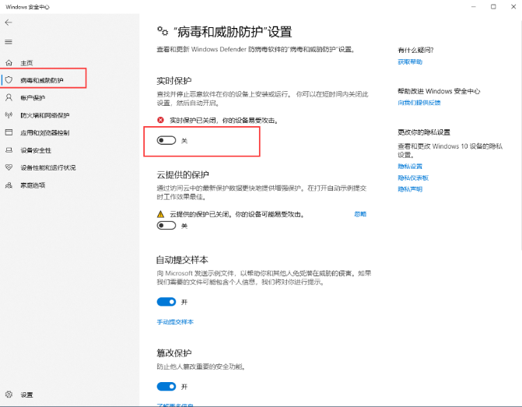
Task: Open the 隐私仪表板 link
Action: pyautogui.click(x=413, y=177)
